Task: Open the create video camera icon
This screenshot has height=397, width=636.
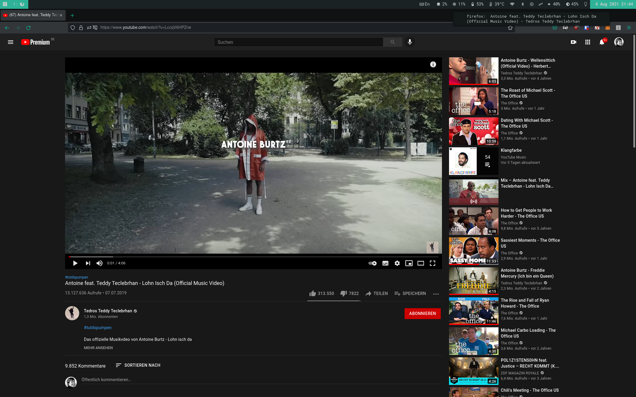Action: [573, 42]
